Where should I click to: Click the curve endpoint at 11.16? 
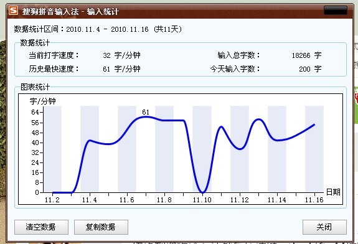click(314, 125)
